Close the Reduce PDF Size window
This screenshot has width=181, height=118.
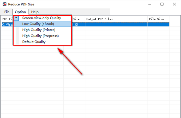click(174, 4)
